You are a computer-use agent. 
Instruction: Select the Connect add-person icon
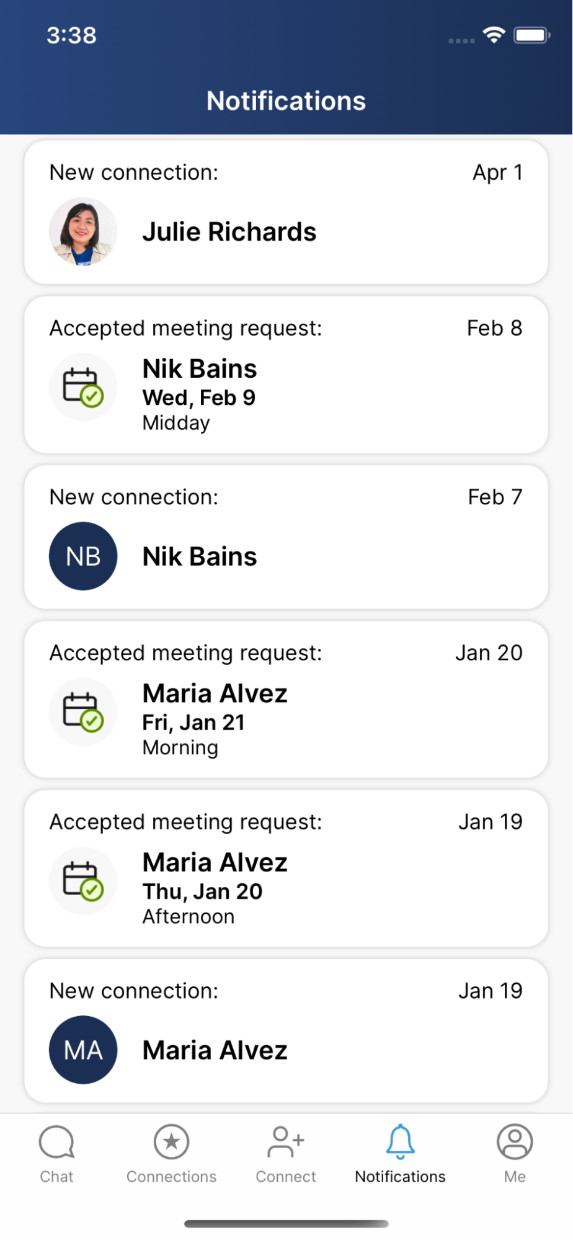[285, 1141]
